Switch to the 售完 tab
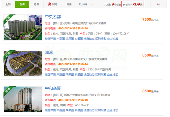The image size is (170, 117). 69,4
